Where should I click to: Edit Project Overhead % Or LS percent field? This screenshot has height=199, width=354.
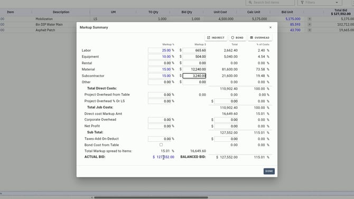click(160, 101)
